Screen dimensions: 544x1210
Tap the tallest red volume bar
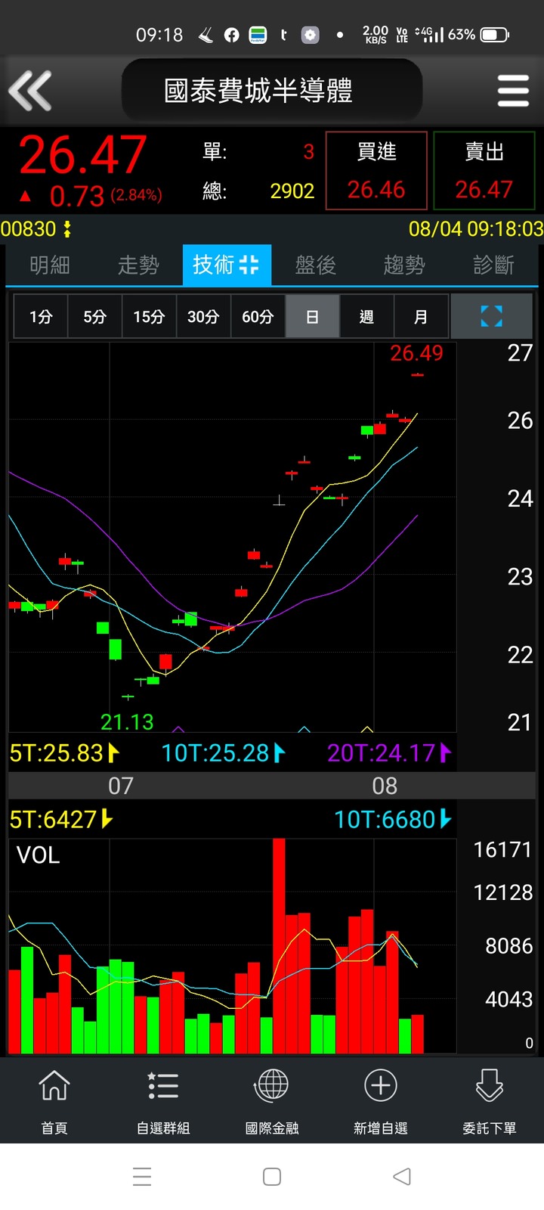[x=279, y=946]
